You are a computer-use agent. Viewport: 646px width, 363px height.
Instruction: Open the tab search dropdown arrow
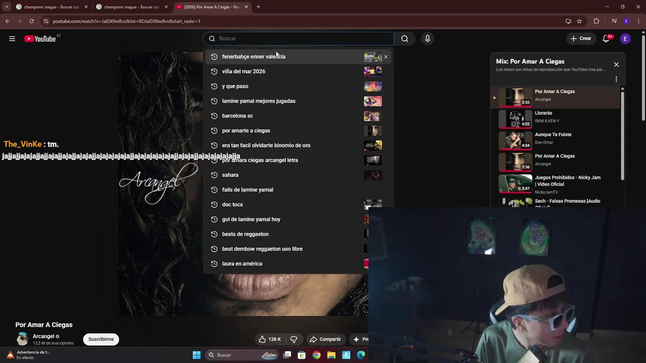pos(7,7)
